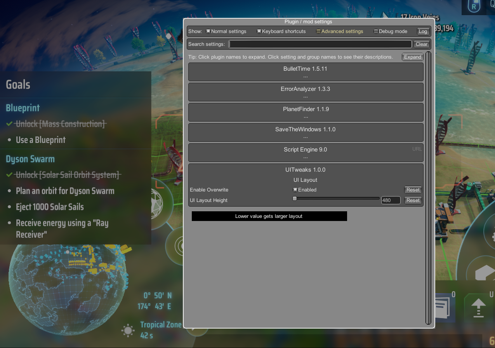495x348 pixels.
Task: Click the Dyson Swarm goals heading
Action: [x=30, y=159]
